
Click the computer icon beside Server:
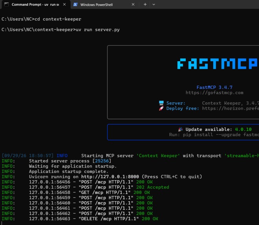(161, 103)
